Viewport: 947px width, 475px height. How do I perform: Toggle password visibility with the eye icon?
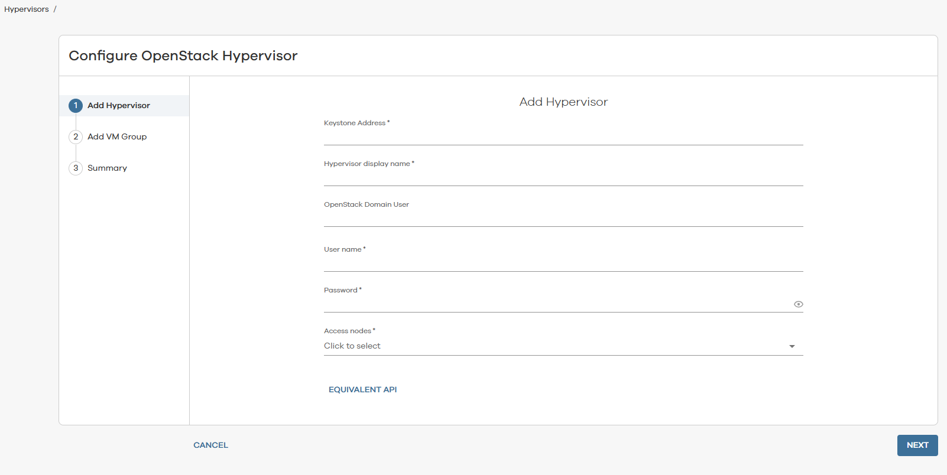pyautogui.click(x=798, y=304)
